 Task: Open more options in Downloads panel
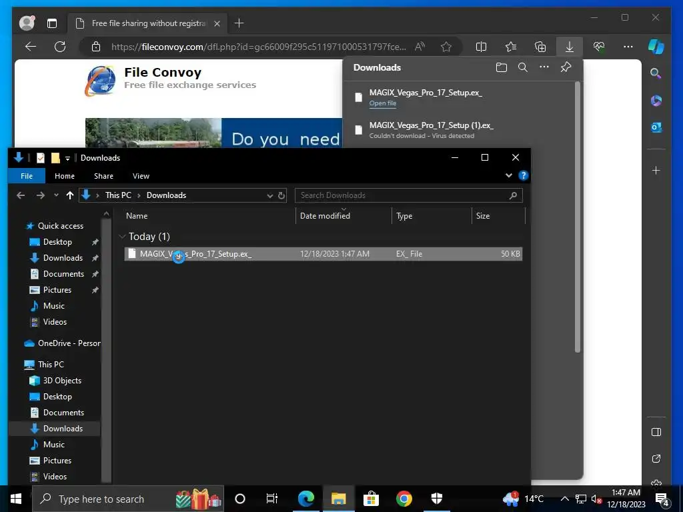pos(544,67)
